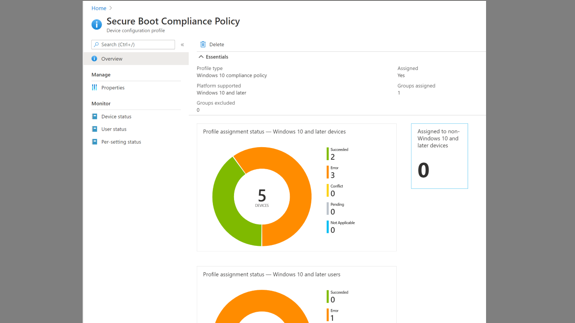Screen dimensions: 575x323
Task: Click blue Not Applicable legend swatch
Action: coord(327,227)
